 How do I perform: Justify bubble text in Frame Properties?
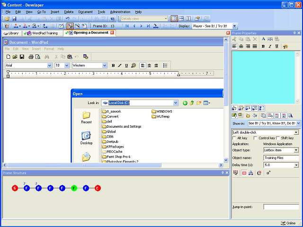(x=255, y=46)
